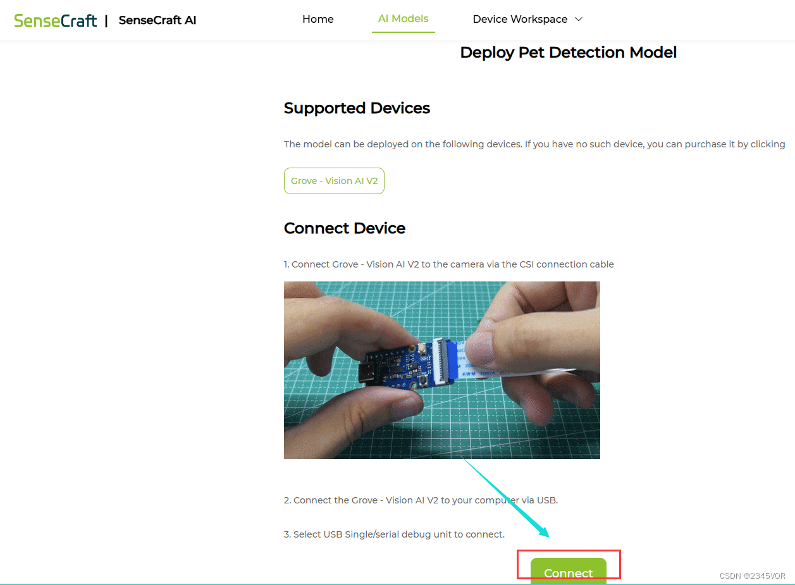
Task: Click the chevron next to Device Workspace
Action: pos(578,19)
